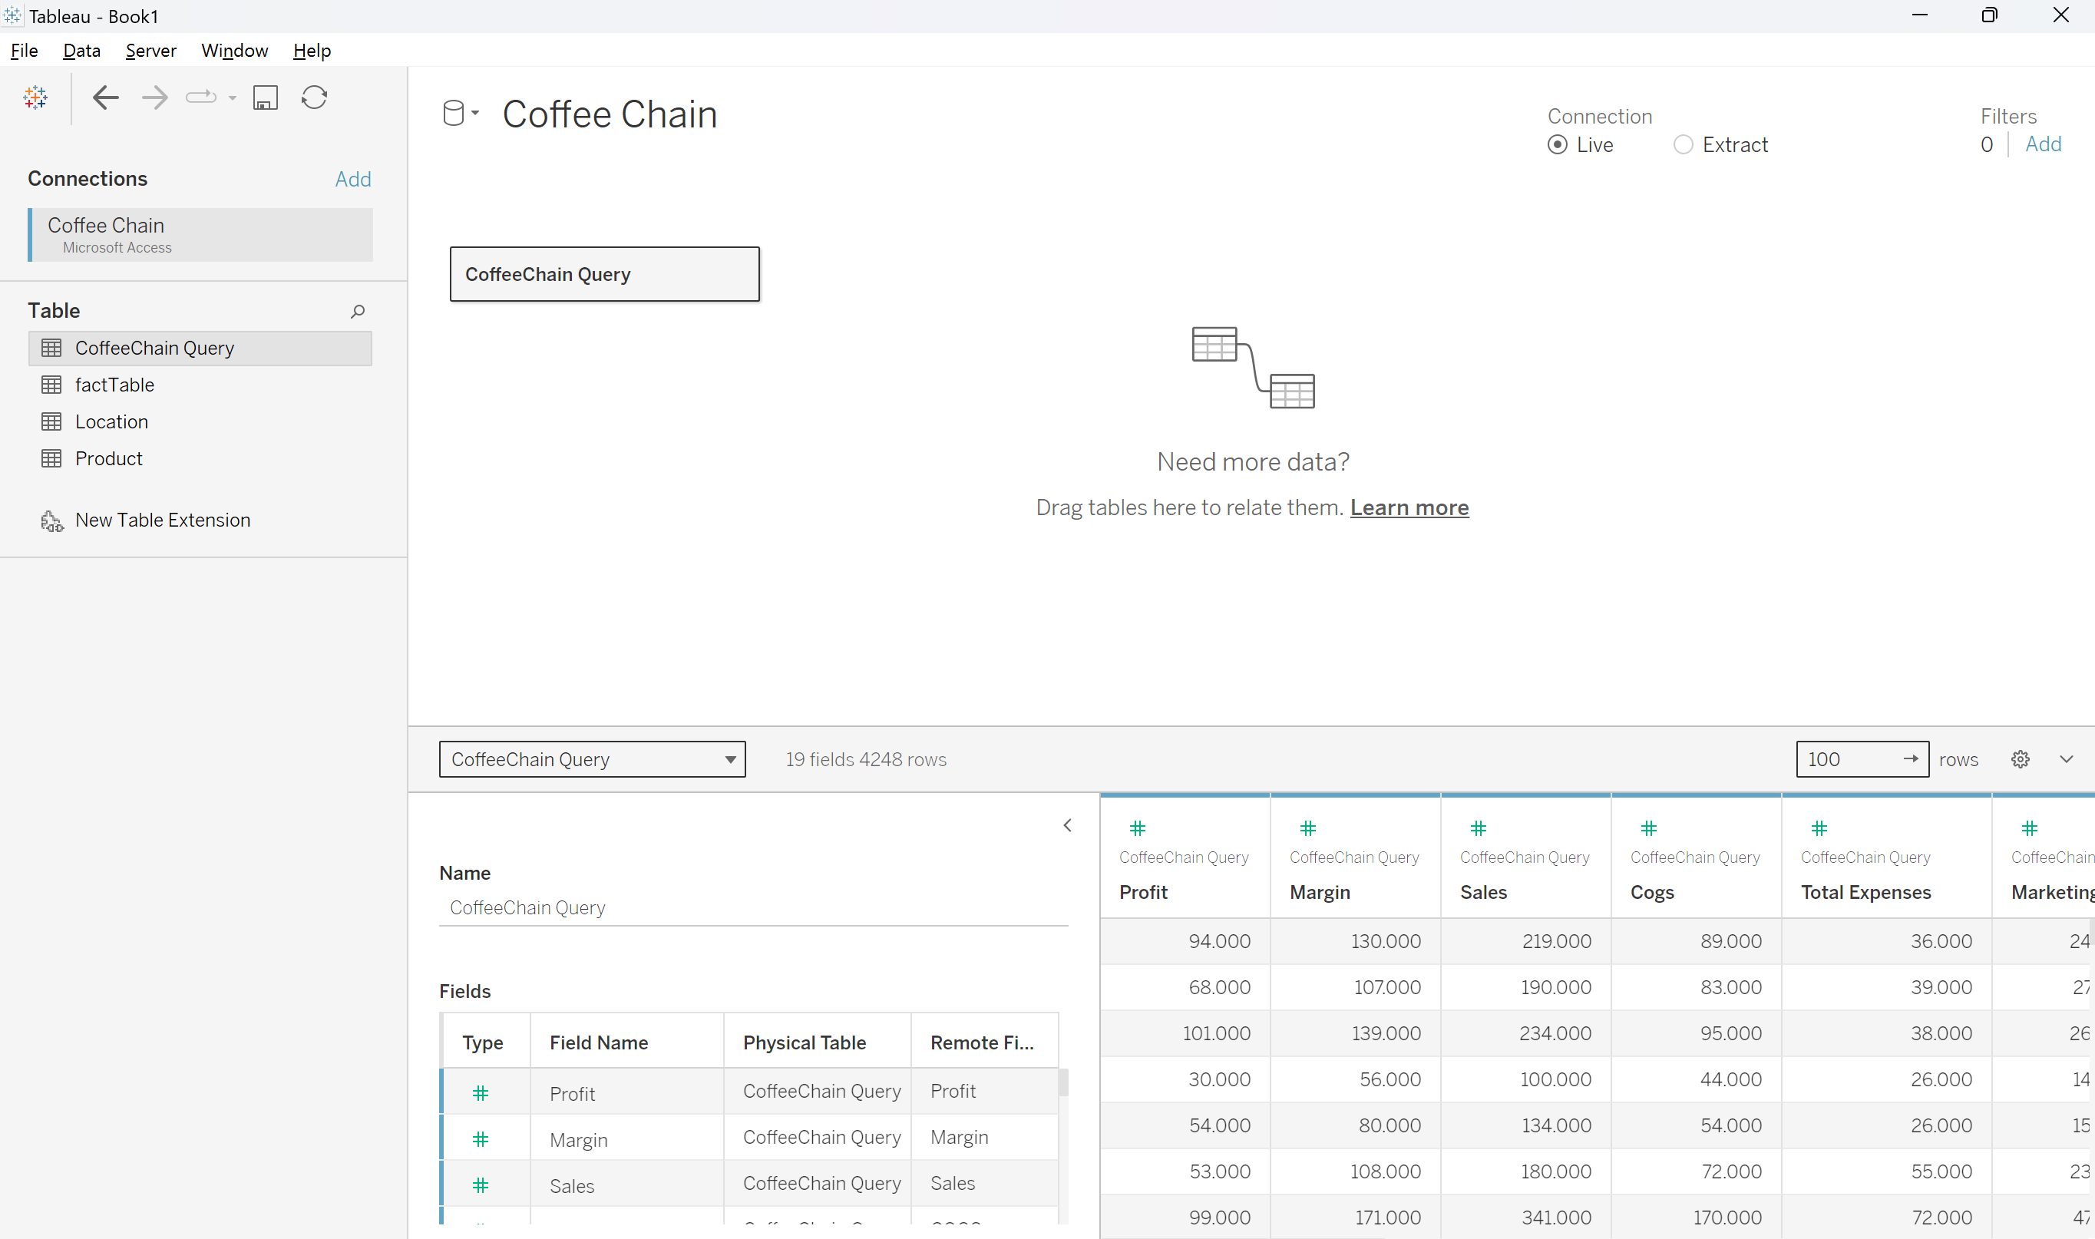Click the rows count input field
This screenshot has width=2095, height=1239.
click(1849, 759)
